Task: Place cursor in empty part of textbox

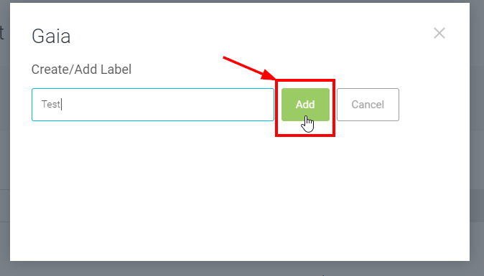Action: click(x=167, y=105)
